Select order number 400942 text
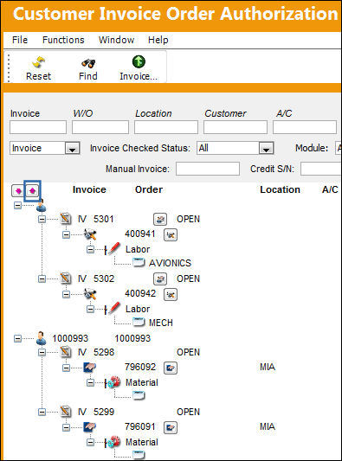This screenshot has width=342, height=461. 140,293
